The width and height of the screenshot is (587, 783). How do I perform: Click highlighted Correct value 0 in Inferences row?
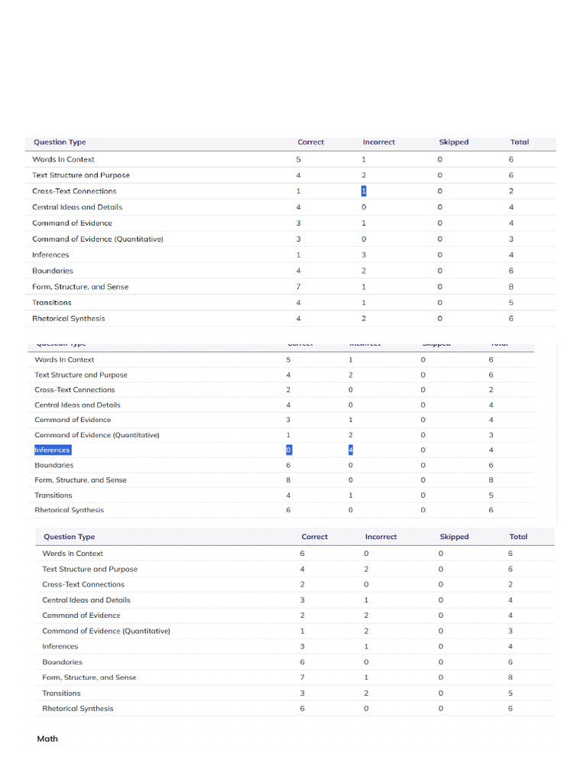[288, 450]
